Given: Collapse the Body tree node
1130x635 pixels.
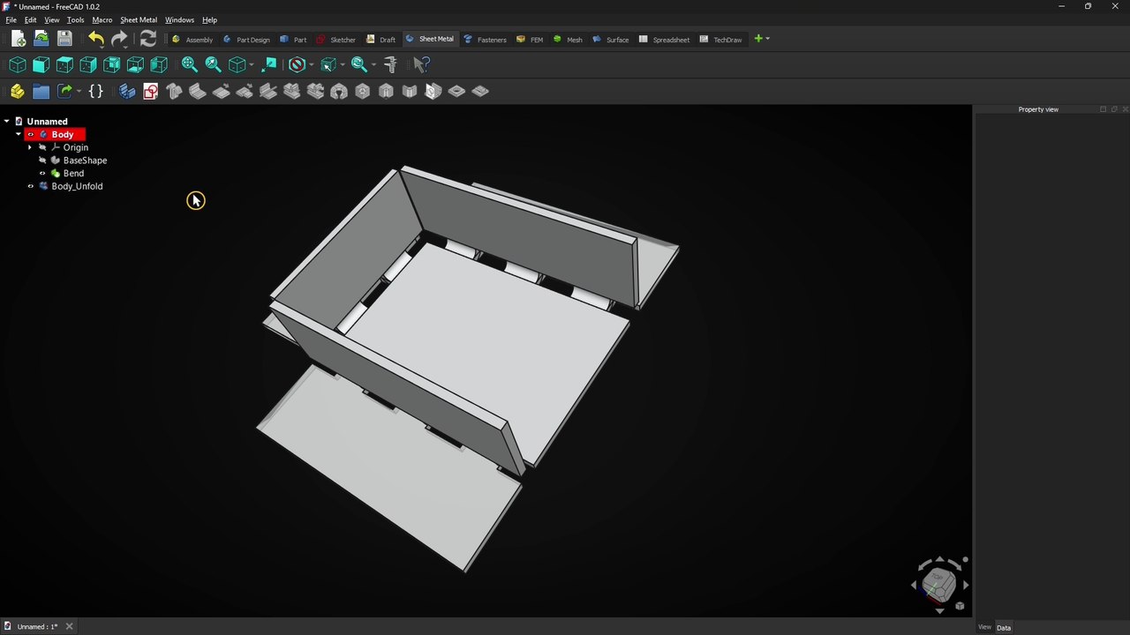Looking at the screenshot, I should click(x=19, y=135).
